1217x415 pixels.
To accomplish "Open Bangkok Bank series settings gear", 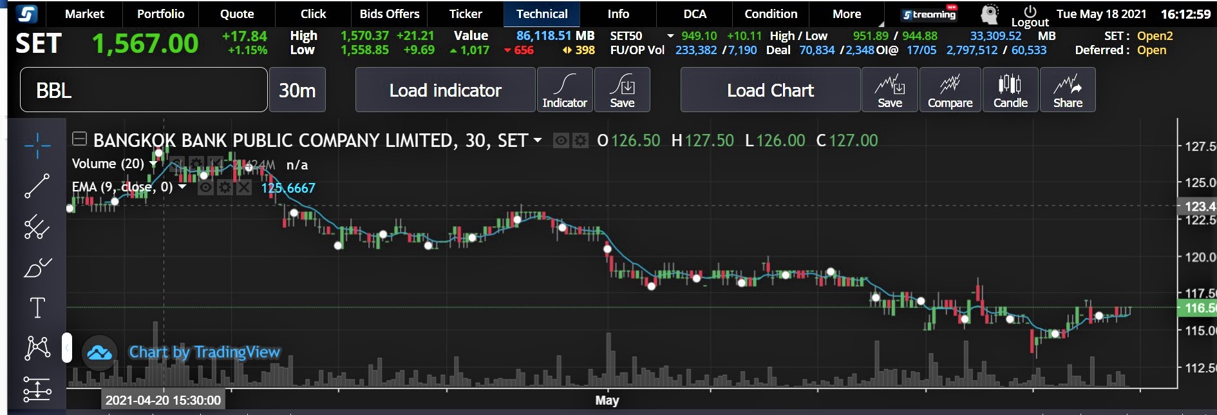I will point(580,140).
